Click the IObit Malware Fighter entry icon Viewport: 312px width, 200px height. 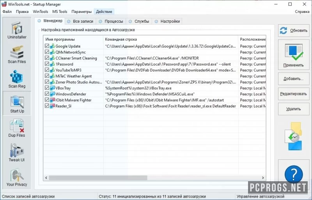pyautogui.click(x=52, y=100)
